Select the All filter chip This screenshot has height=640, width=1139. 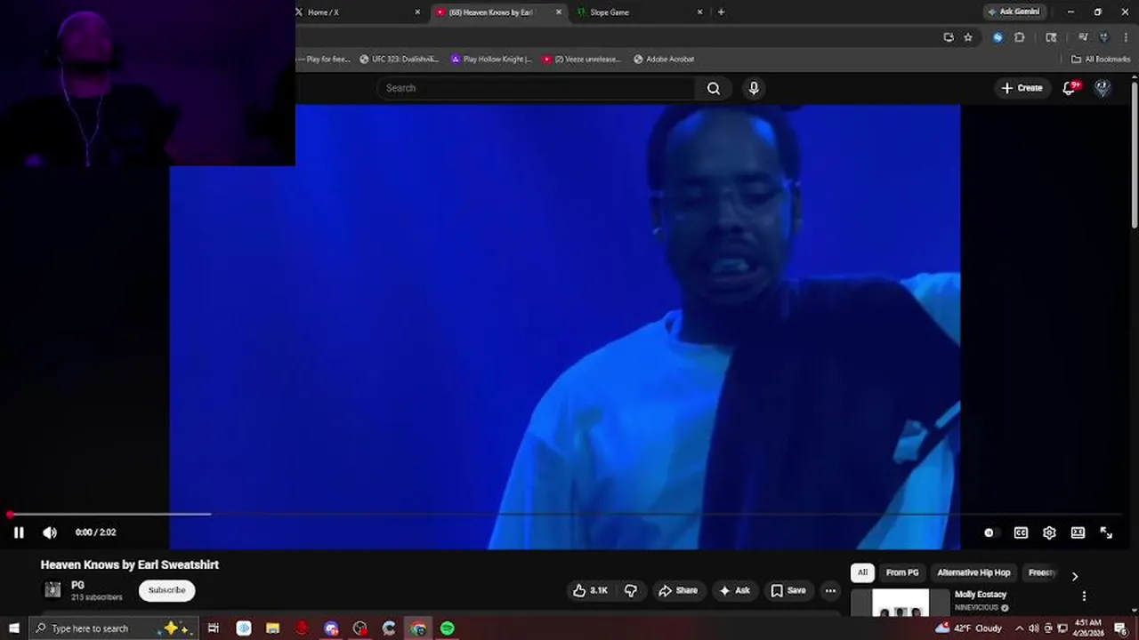[x=862, y=573]
